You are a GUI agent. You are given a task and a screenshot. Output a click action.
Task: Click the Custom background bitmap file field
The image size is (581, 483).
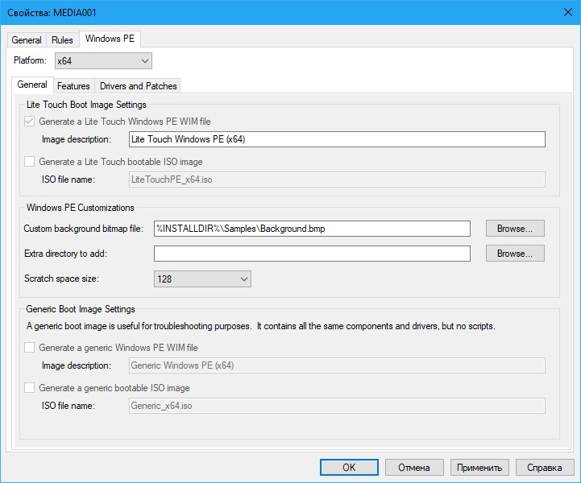click(x=311, y=229)
